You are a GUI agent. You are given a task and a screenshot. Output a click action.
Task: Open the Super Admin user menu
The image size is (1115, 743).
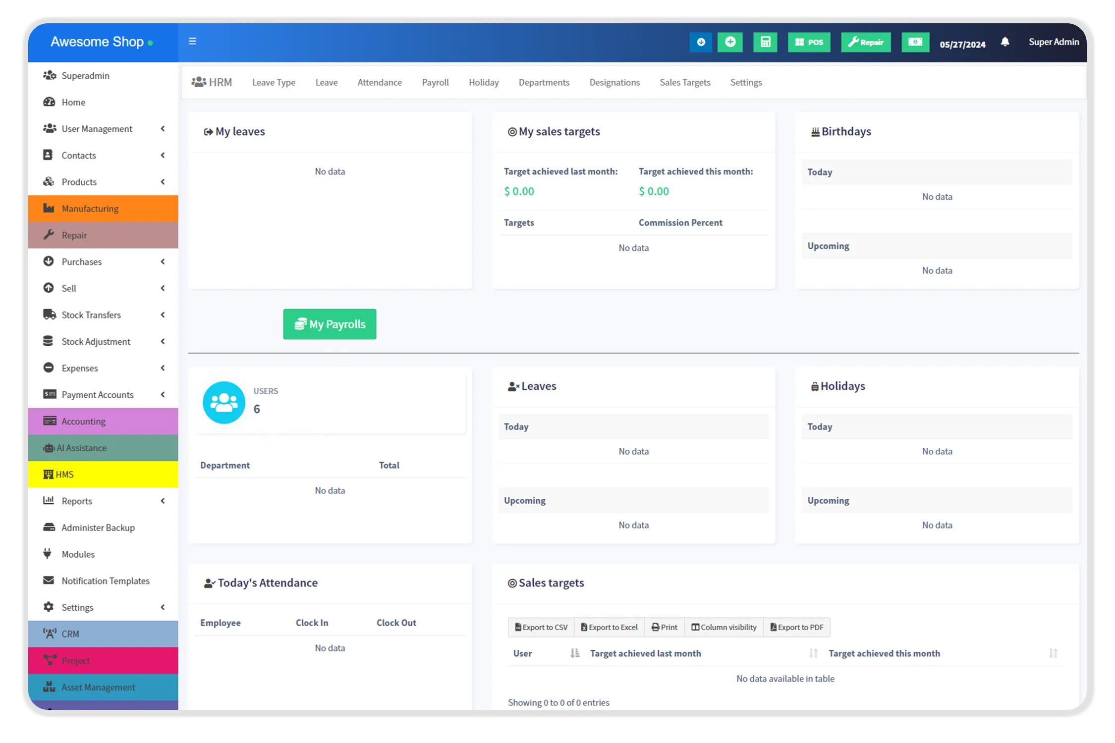pyautogui.click(x=1054, y=42)
